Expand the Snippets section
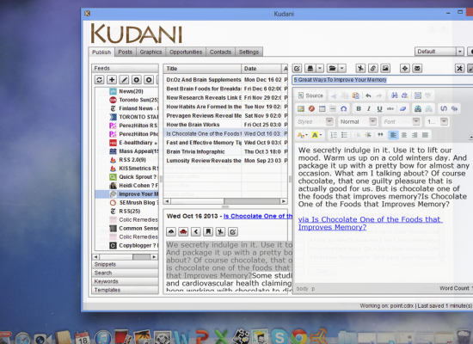 pos(125,264)
